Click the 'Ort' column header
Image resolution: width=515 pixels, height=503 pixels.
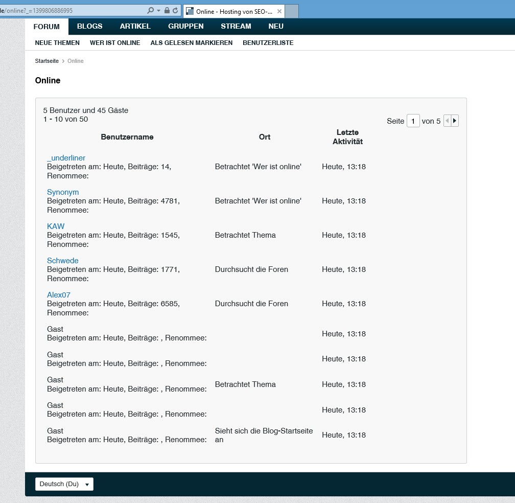[265, 137]
